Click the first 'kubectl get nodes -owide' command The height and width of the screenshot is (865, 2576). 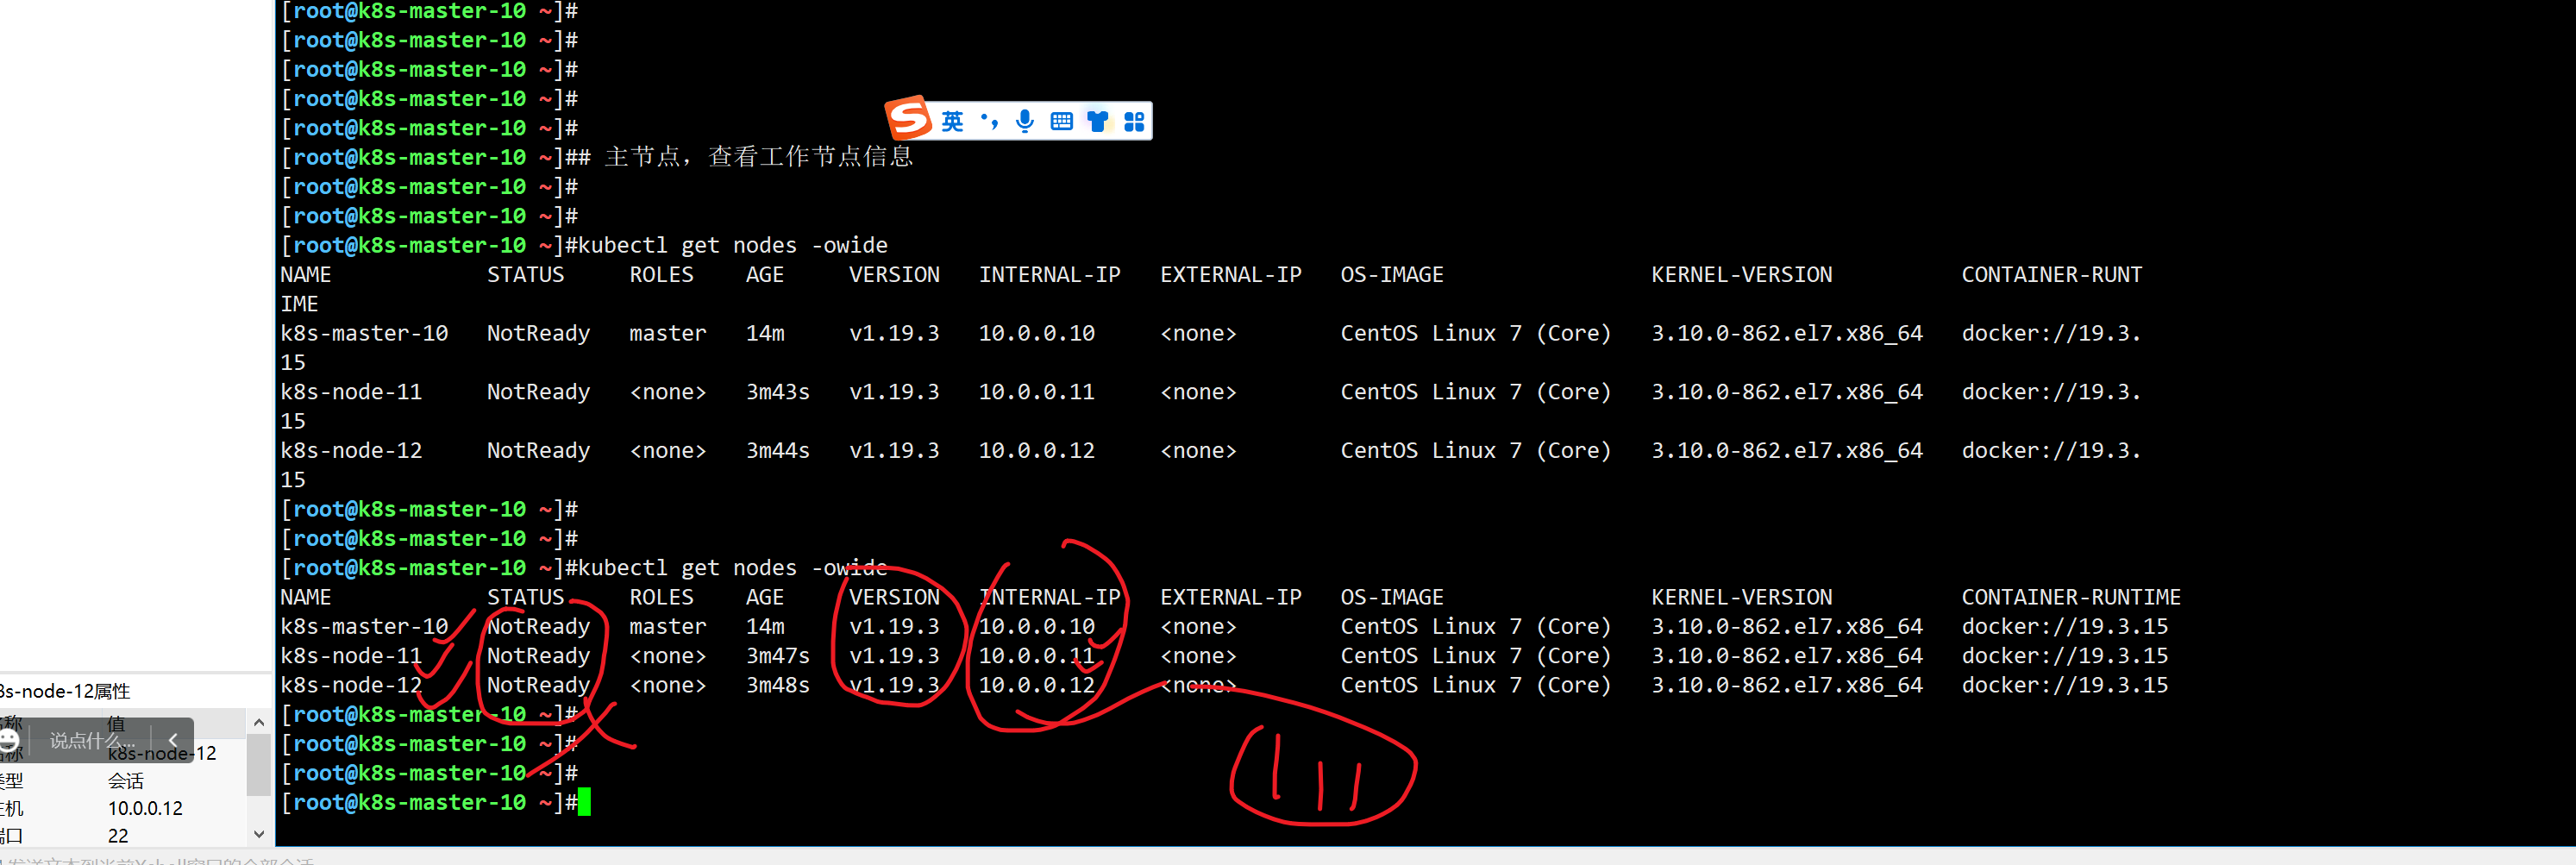click(x=732, y=245)
